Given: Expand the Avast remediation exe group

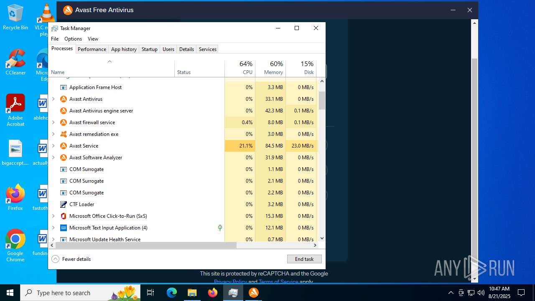Looking at the screenshot, I should click(53, 134).
